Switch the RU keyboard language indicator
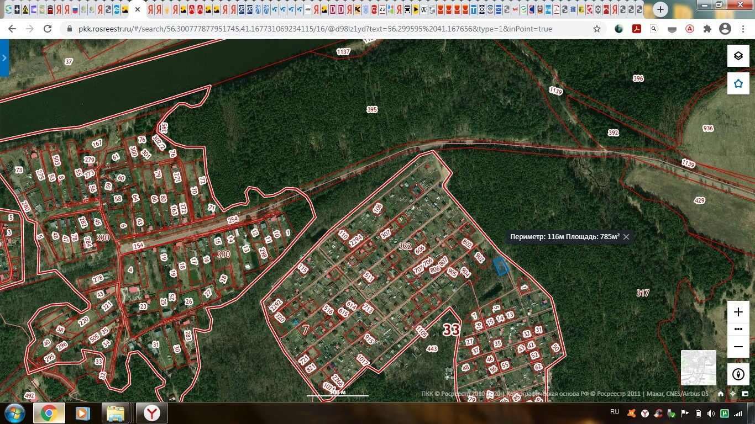The height and width of the screenshot is (424, 755). (615, 412)
